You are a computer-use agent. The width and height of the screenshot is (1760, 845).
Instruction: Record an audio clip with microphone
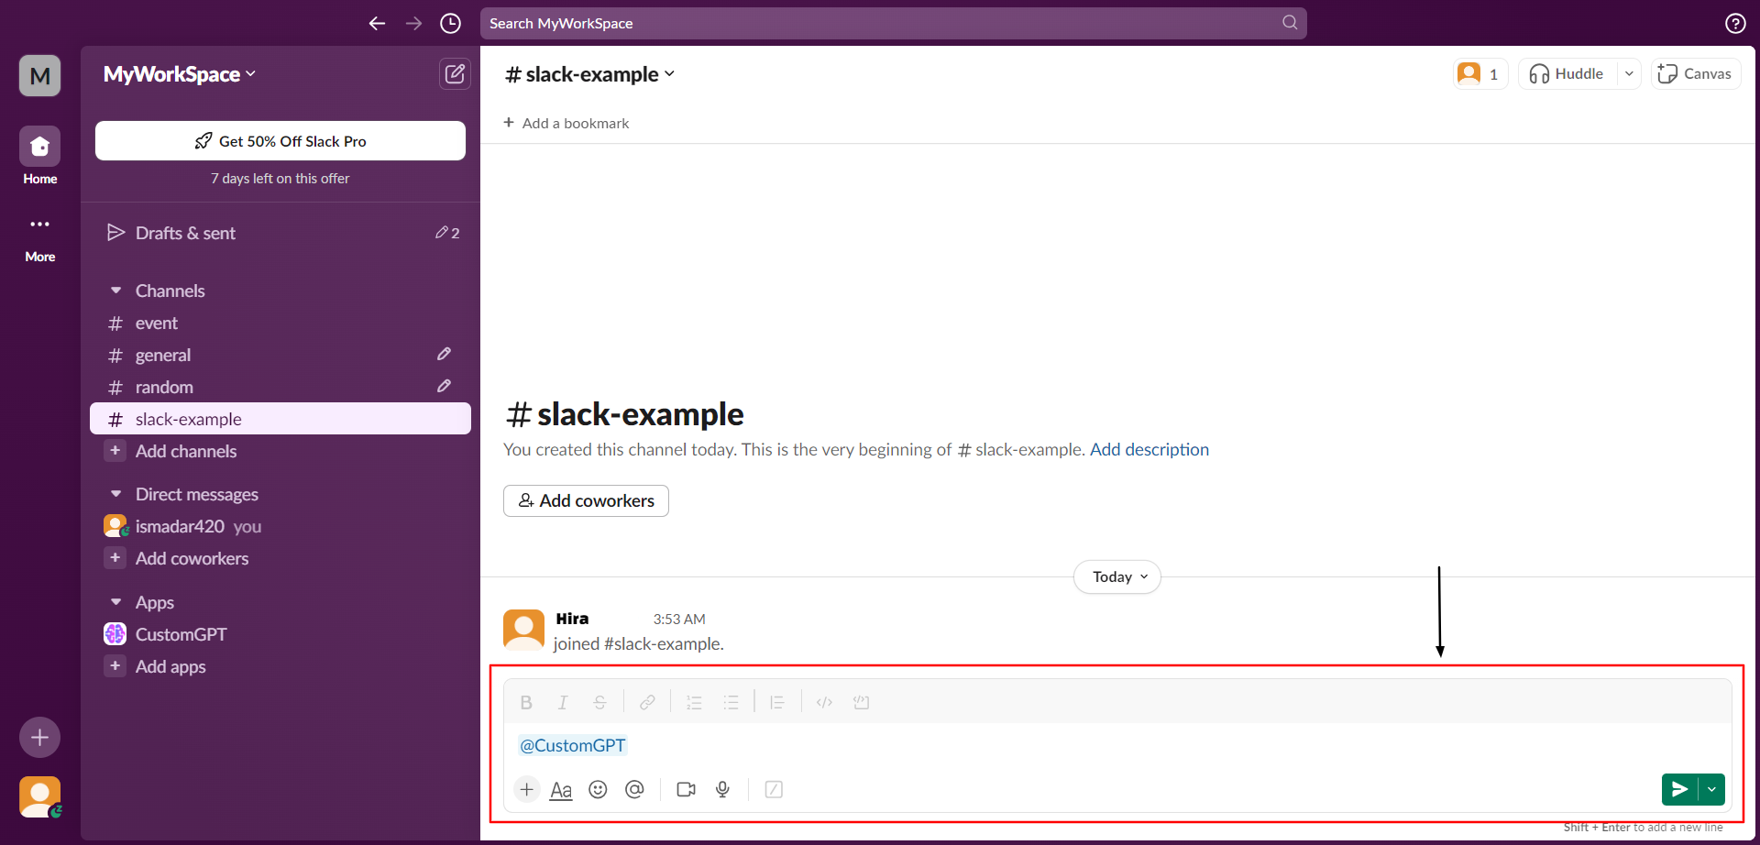coord(722,789)
